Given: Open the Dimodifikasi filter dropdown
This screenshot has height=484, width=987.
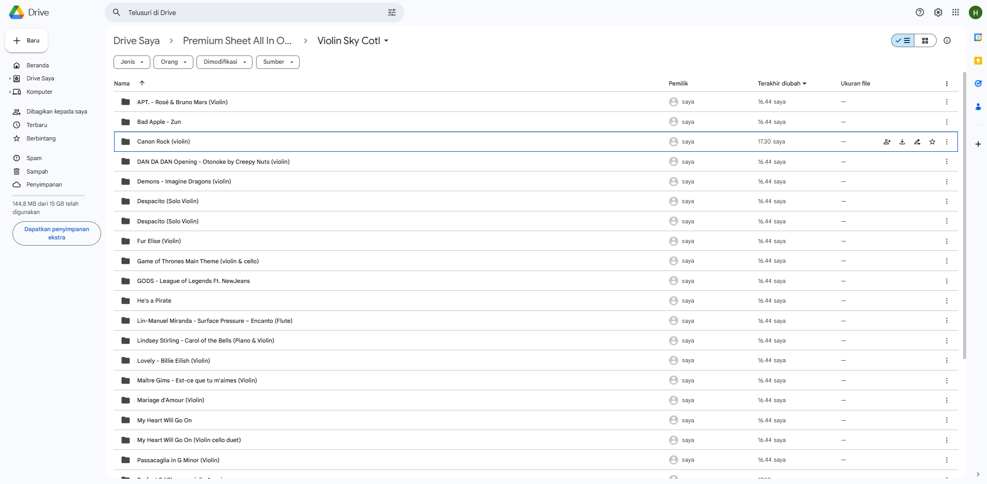Looking at the screenshot, I should click(x=224, y=62).
